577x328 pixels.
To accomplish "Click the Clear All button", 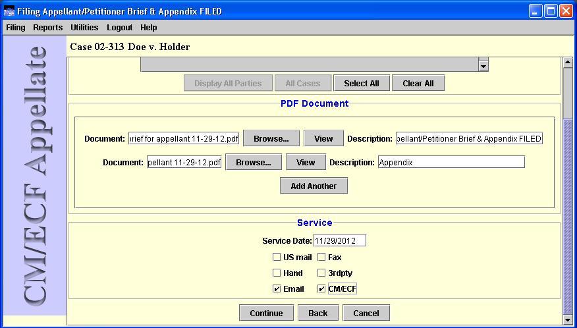I will point(418,83).
